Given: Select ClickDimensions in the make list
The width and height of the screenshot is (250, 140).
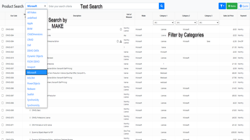Looking at the screenshot, I should 35,34.
